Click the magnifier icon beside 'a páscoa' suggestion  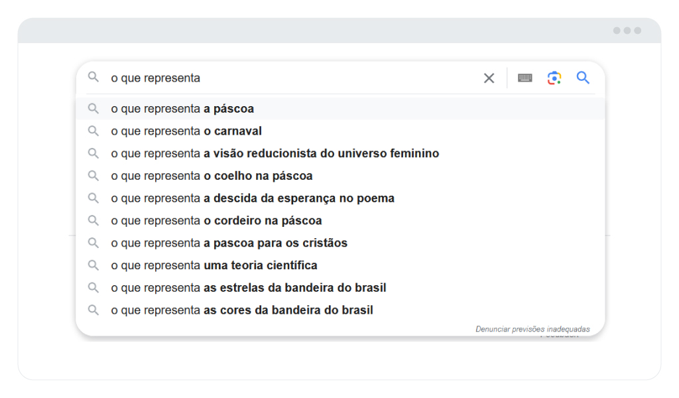coord(93,108)
